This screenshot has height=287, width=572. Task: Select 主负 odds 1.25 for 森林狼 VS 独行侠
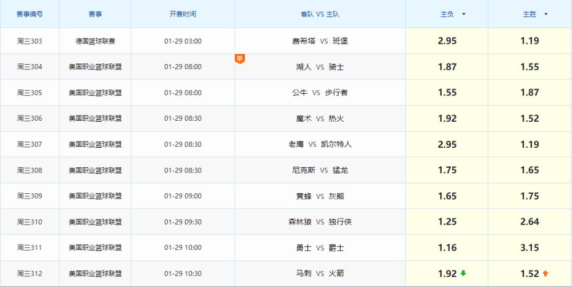pos(447,222)
